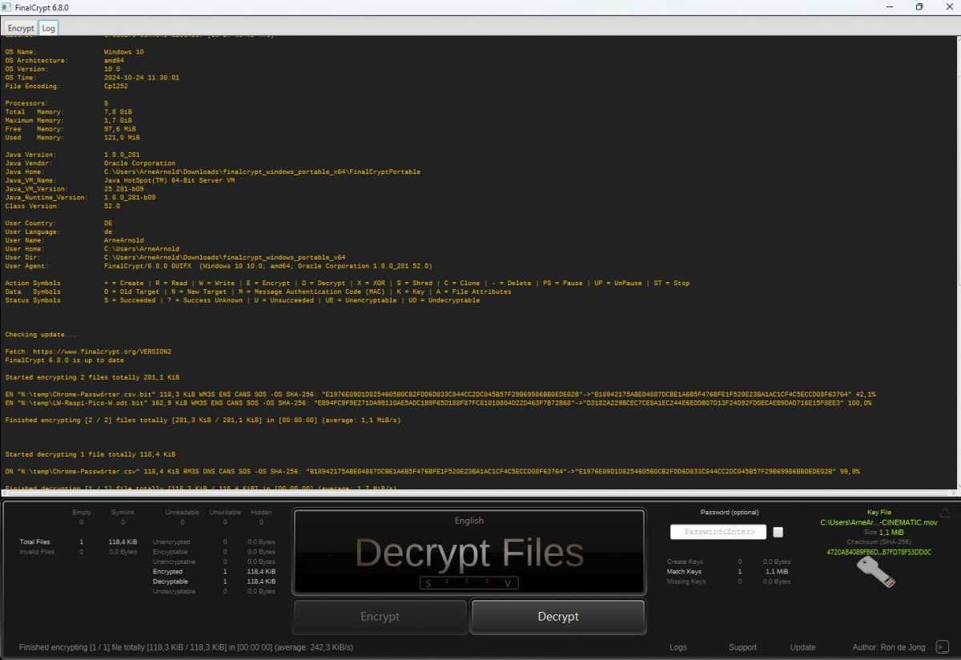
Task: Click the Class Version 52.0 log line
Action: tap(62, 206)
